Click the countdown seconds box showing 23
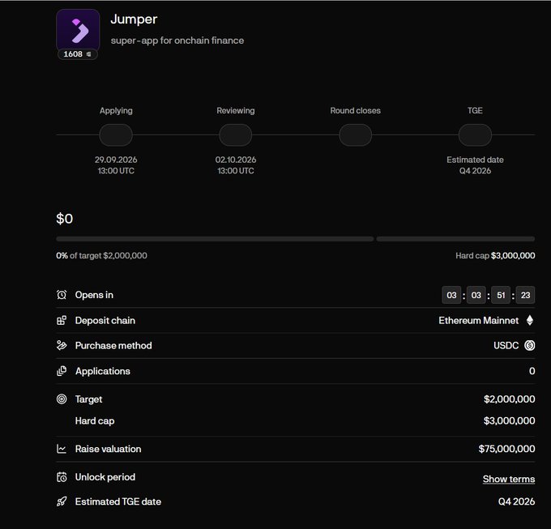The width and height of the screenshot is (551, 529). 525,295
